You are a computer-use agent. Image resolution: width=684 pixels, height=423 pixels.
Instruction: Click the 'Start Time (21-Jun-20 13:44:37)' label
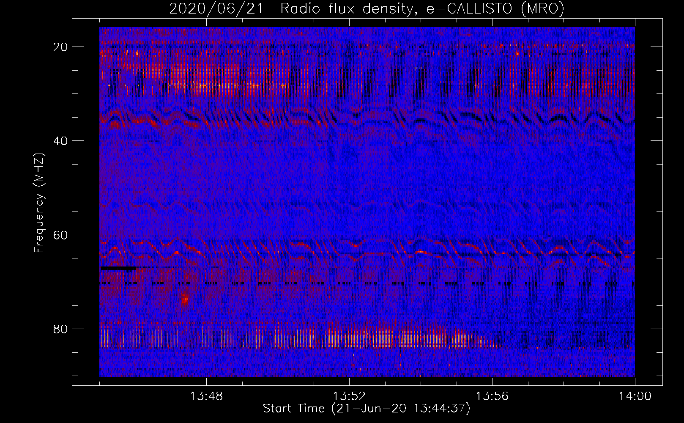point(367,409)
